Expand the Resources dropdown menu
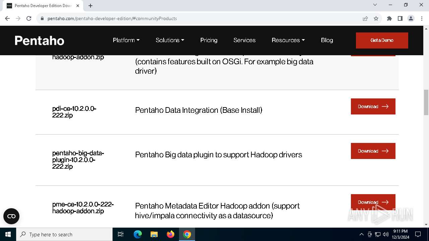Viewport: 429px width, 241px height. tap(288, 40)
